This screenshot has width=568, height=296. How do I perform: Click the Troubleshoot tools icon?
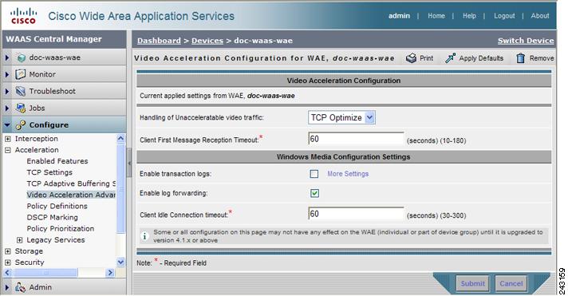(x=21, y=91)
